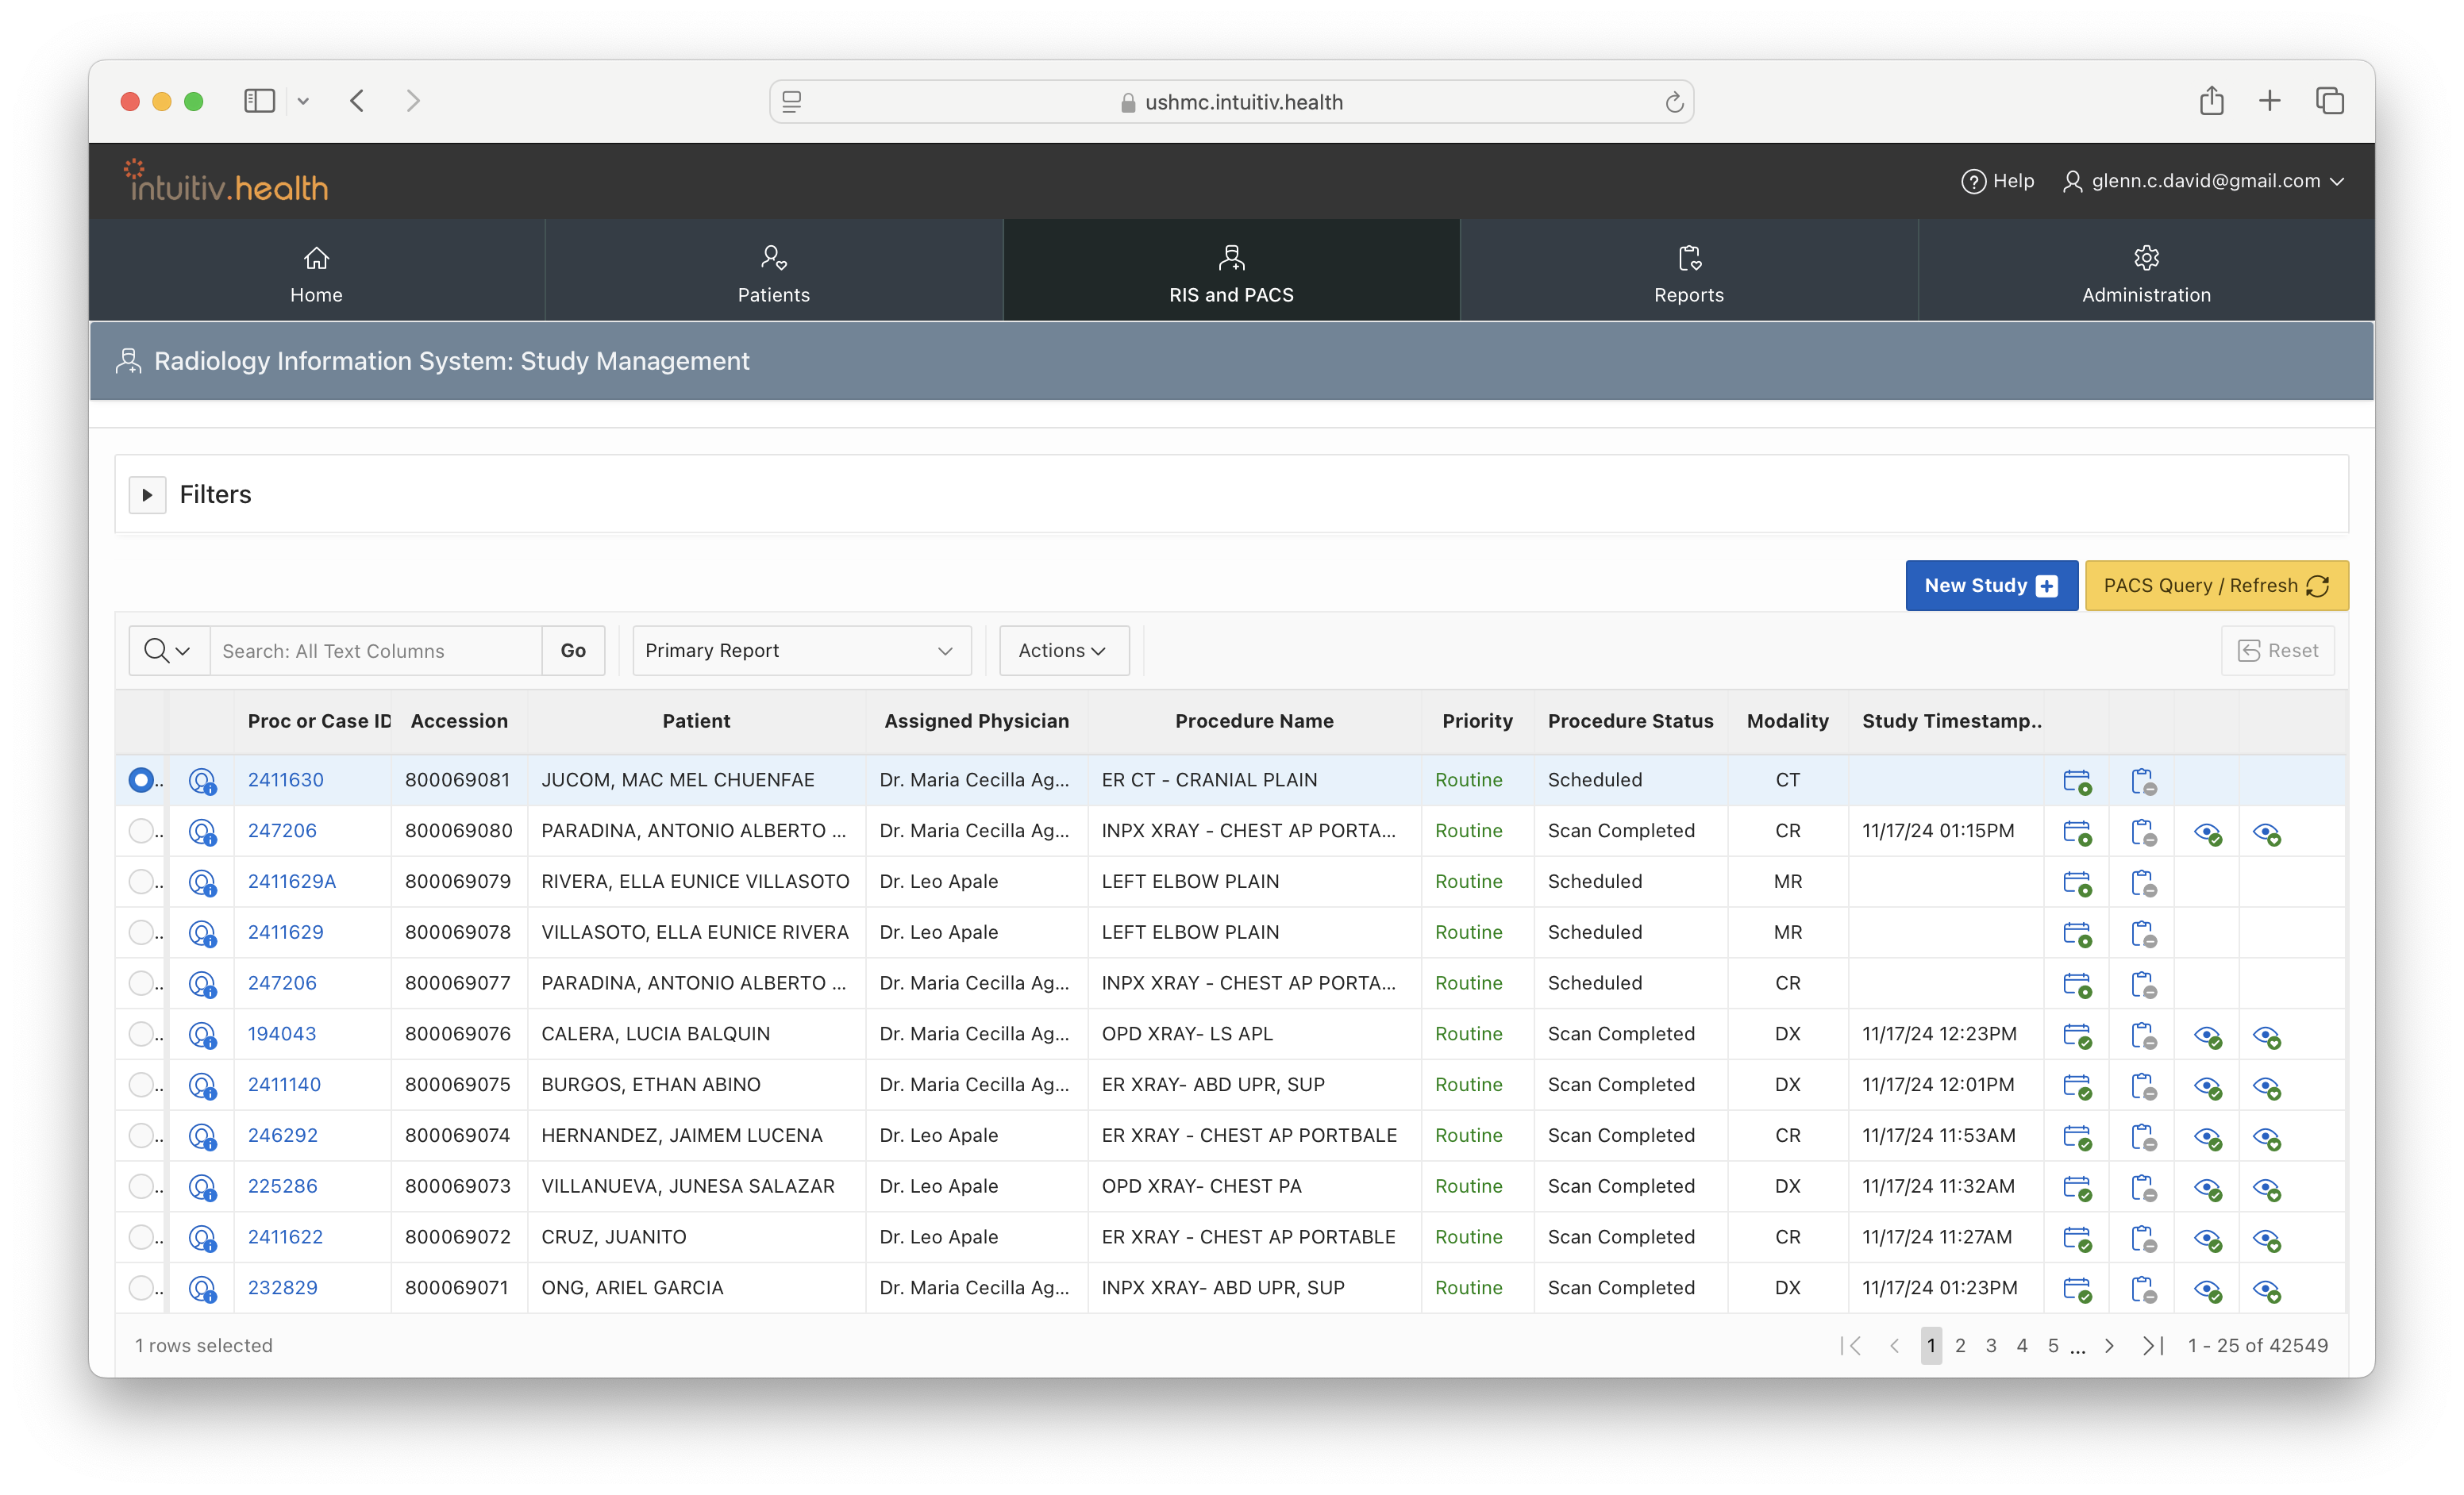The height and width of the screenshot is (1495, 2464).
Task: Click the clipboard report icon for CRUZ row
Action: pyautogui.click(x=2142, y=1238)
